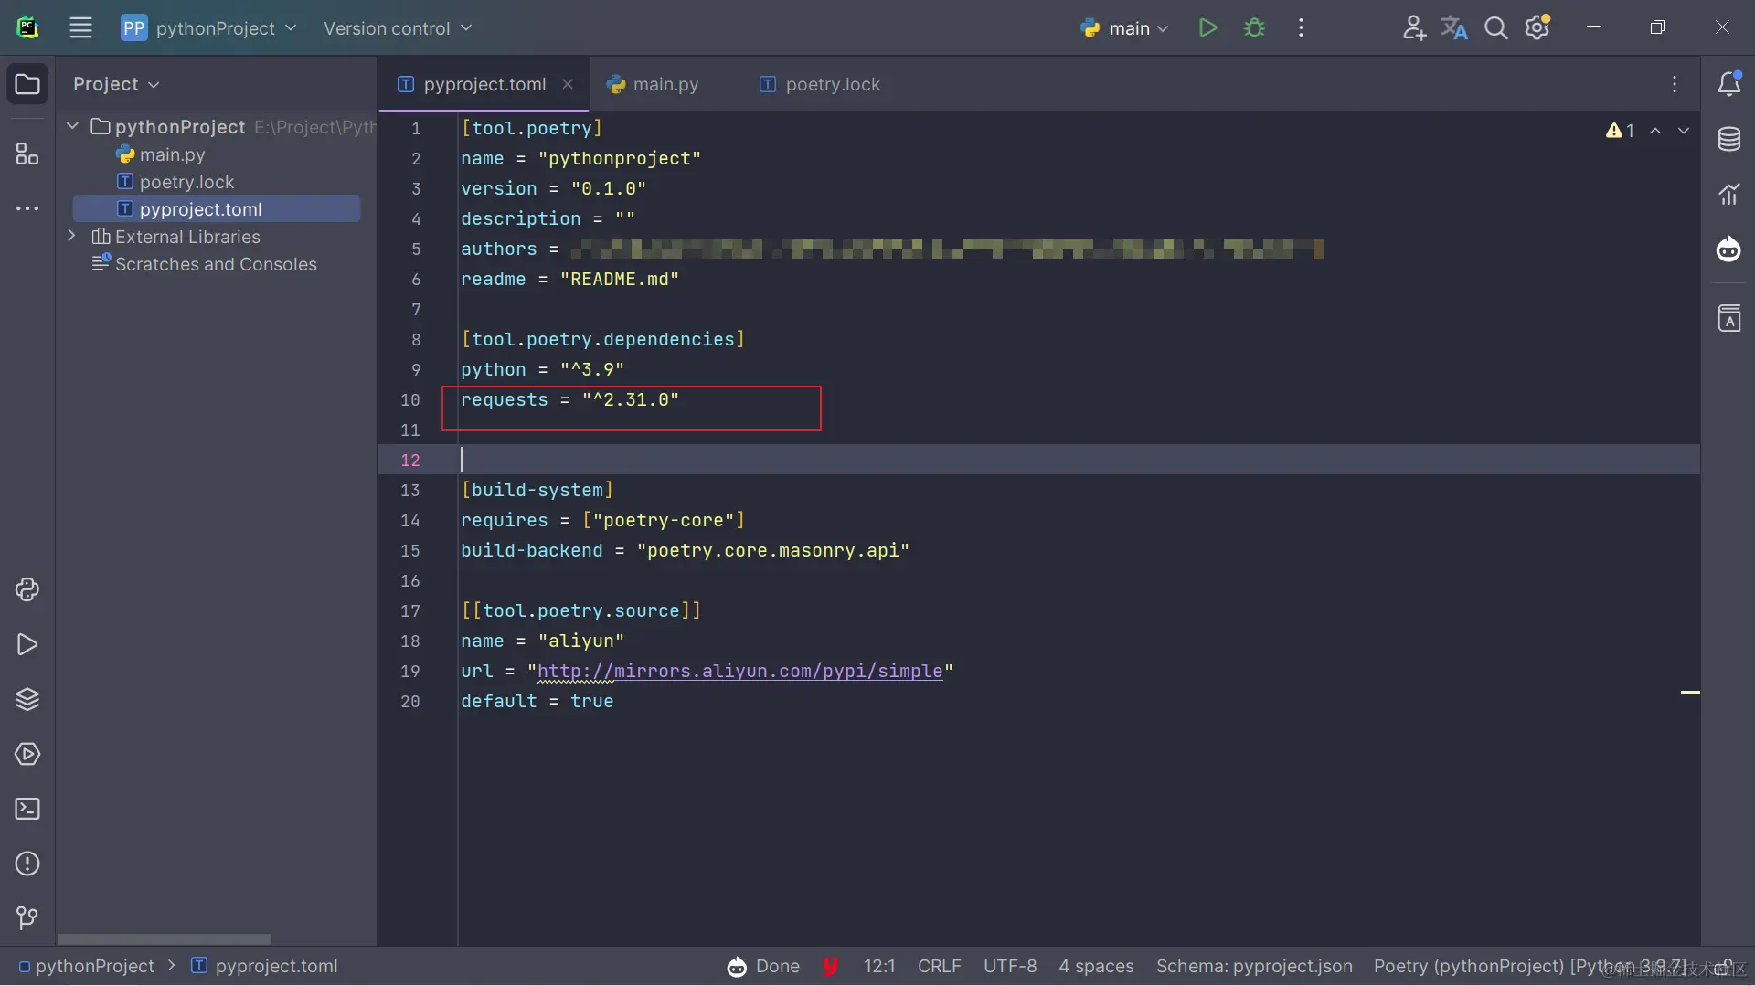Image resolution: width=1755 pixels, height=986 pixels.
Task: Open the Problems tool window
Action: pyautogui.click(x=27, y=864)
